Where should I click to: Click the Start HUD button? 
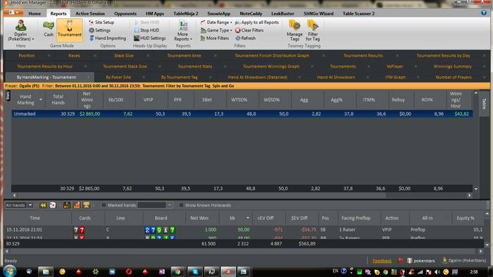(x=146, y=22)
